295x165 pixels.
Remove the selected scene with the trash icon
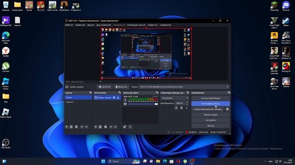(x=71, y=127)
